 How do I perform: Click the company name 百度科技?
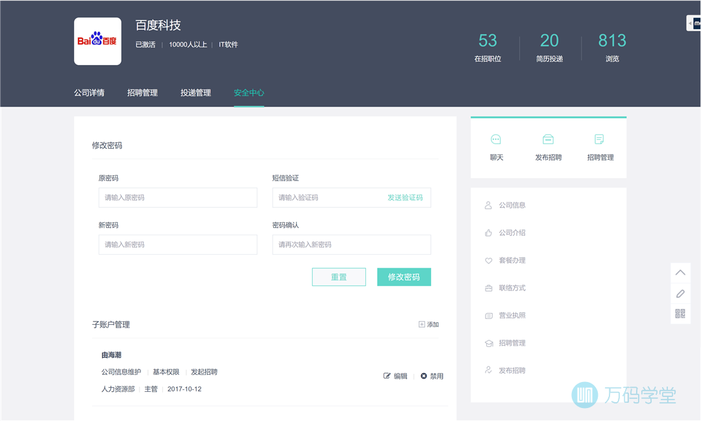pyautogui.click(x=158, y=25)
